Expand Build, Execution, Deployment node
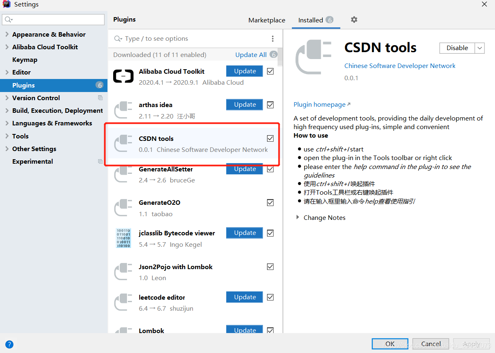Image resolution: width=495 pixels, height=353 pixels. 7,111
